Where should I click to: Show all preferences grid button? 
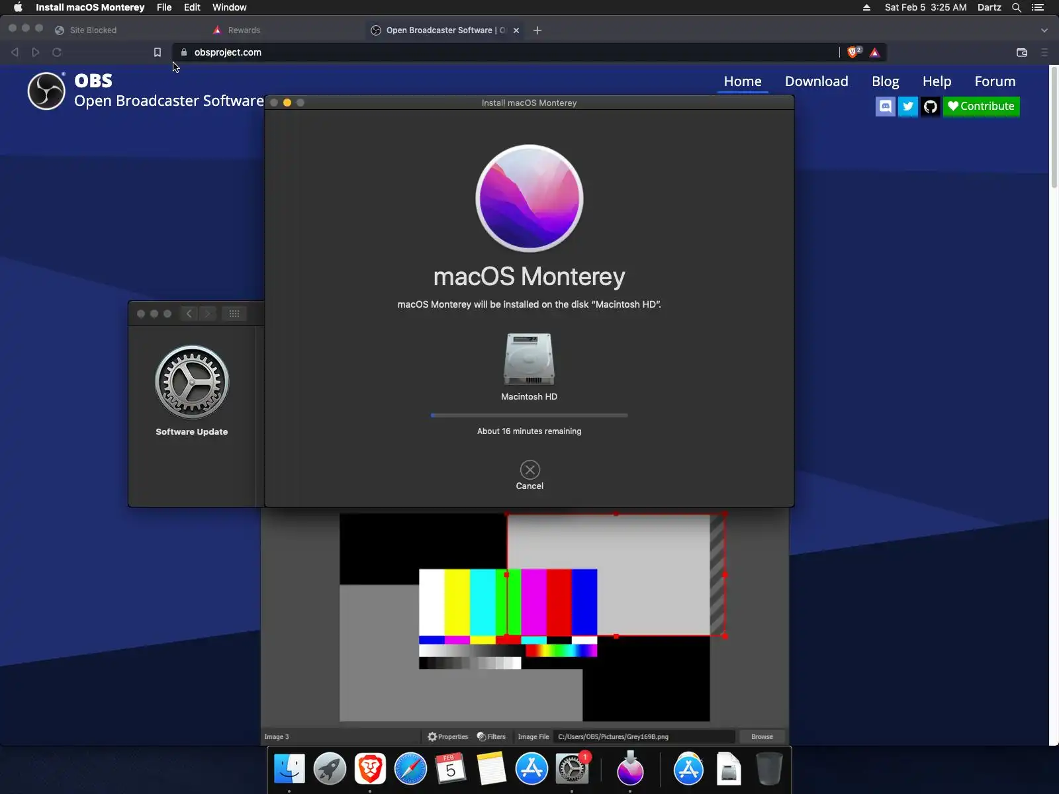(x=234, y=314)
